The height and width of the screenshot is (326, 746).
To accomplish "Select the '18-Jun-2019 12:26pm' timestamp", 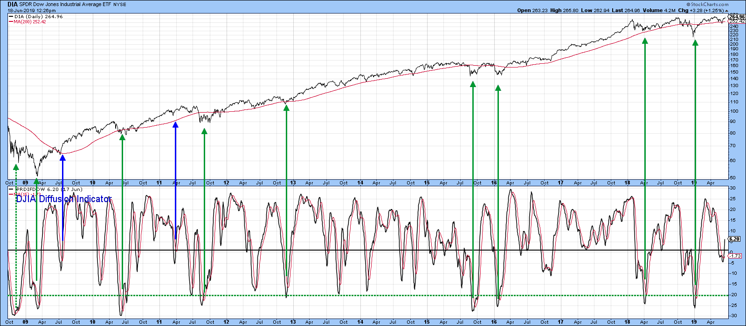I will tap(31, 10).
